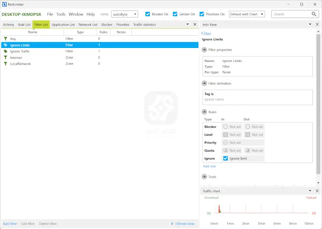Collapse the Tools section

coord(204,177)
